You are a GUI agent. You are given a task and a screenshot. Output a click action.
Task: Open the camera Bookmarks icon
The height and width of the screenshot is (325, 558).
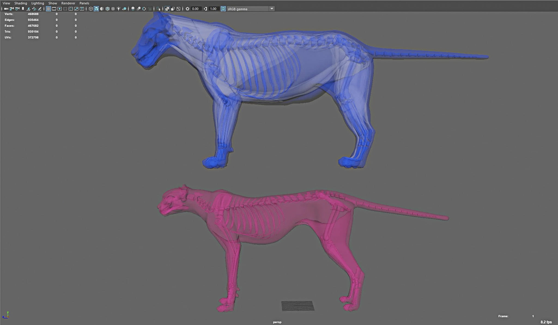click(x=23, y=9)
